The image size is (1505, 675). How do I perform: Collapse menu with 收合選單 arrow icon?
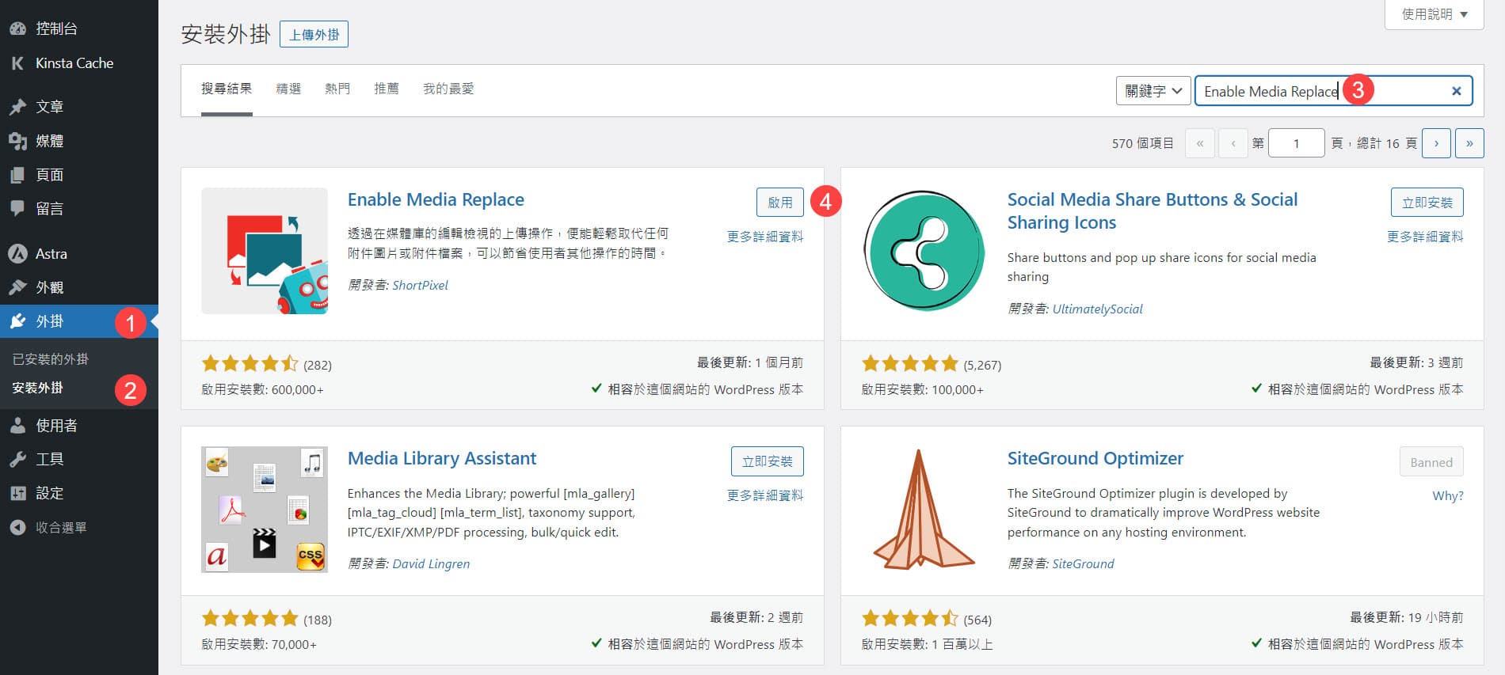[x=17, y=527]
